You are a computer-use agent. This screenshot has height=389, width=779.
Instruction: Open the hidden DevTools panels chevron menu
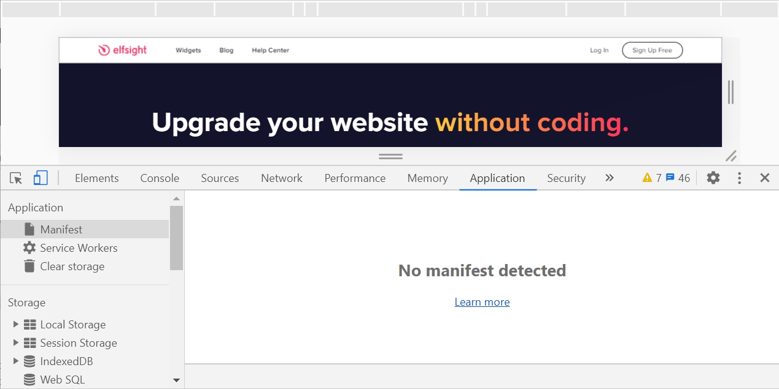coord(609,178)
